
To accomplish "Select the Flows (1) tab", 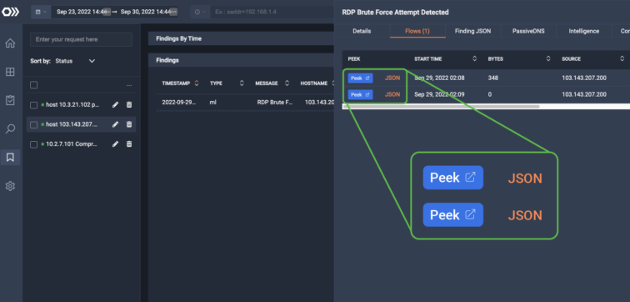I will [x=417, y=31].
